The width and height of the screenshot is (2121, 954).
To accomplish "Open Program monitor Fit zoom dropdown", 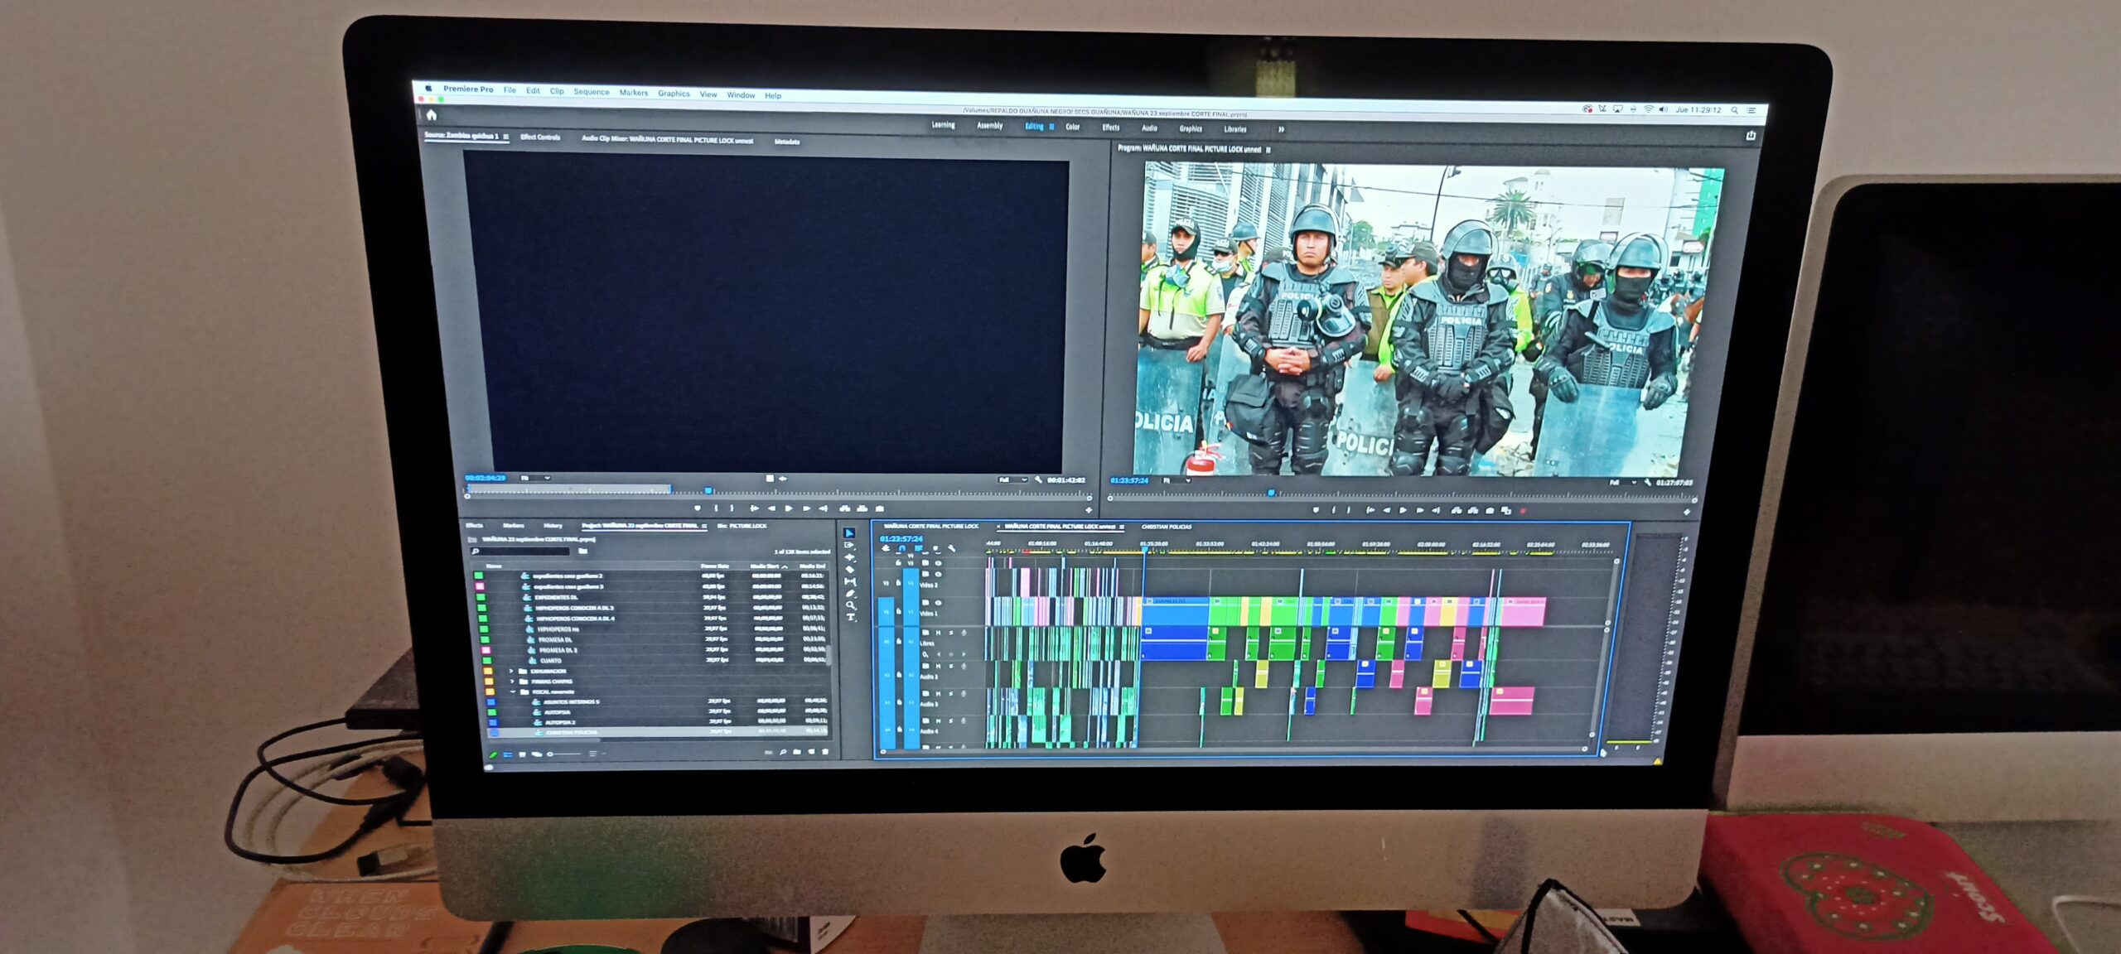I will click(1176, 480).
